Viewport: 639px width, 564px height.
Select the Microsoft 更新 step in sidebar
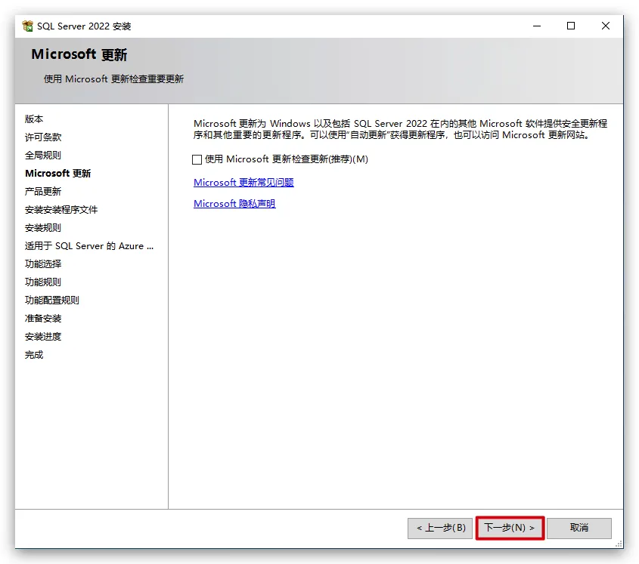(58, 174)
